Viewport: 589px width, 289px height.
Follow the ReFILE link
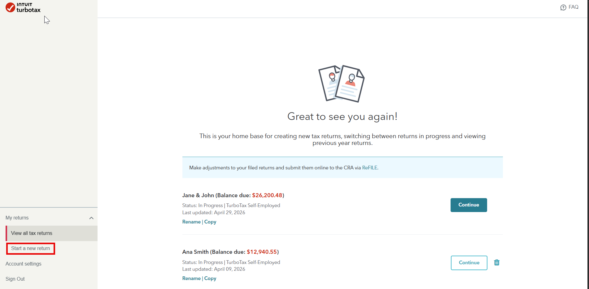370,168
